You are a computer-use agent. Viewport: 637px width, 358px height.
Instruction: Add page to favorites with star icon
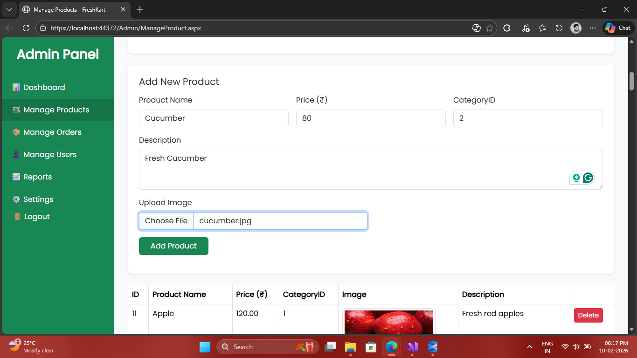pyautogui.click(x=490, y=28)
